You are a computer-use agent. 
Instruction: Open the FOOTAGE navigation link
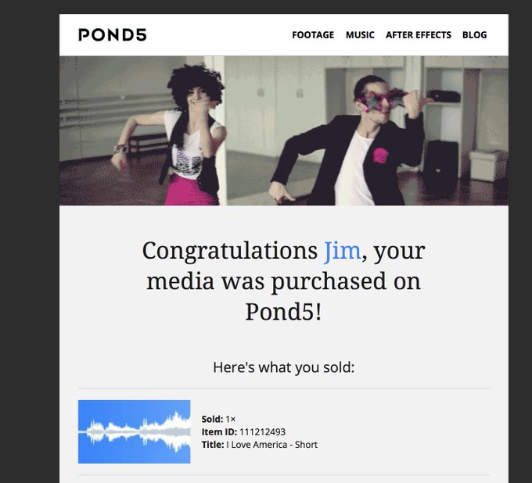[x=313, y=35]
